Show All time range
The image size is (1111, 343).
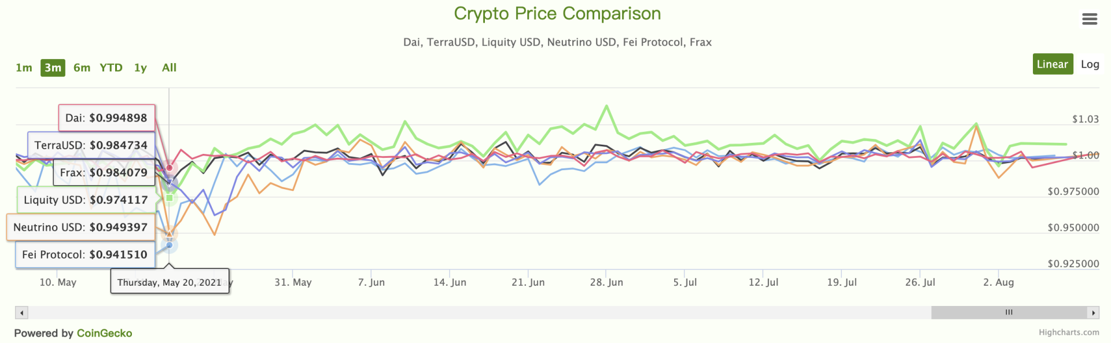(169, 68)
